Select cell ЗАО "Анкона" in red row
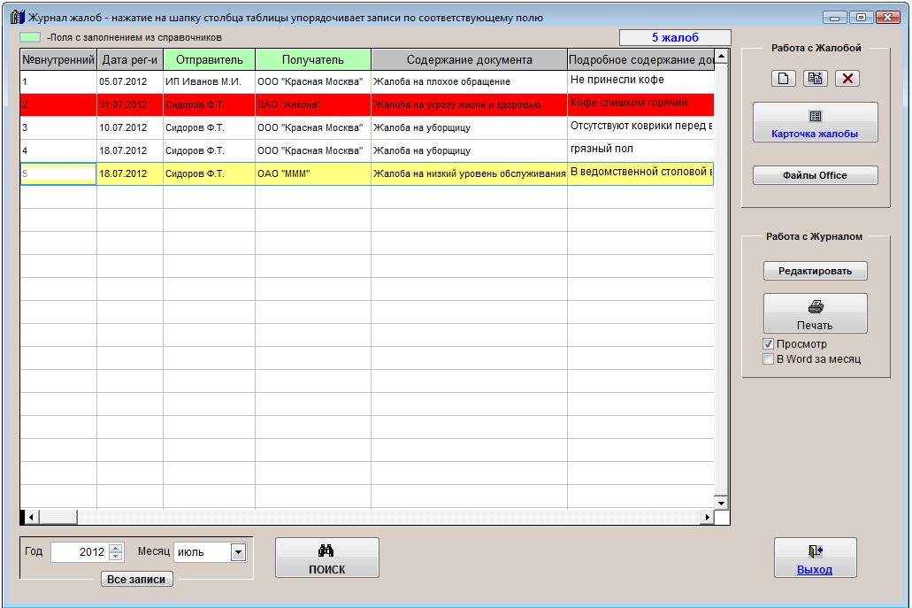This screenshot has height=608, width=912. (313, 104)
